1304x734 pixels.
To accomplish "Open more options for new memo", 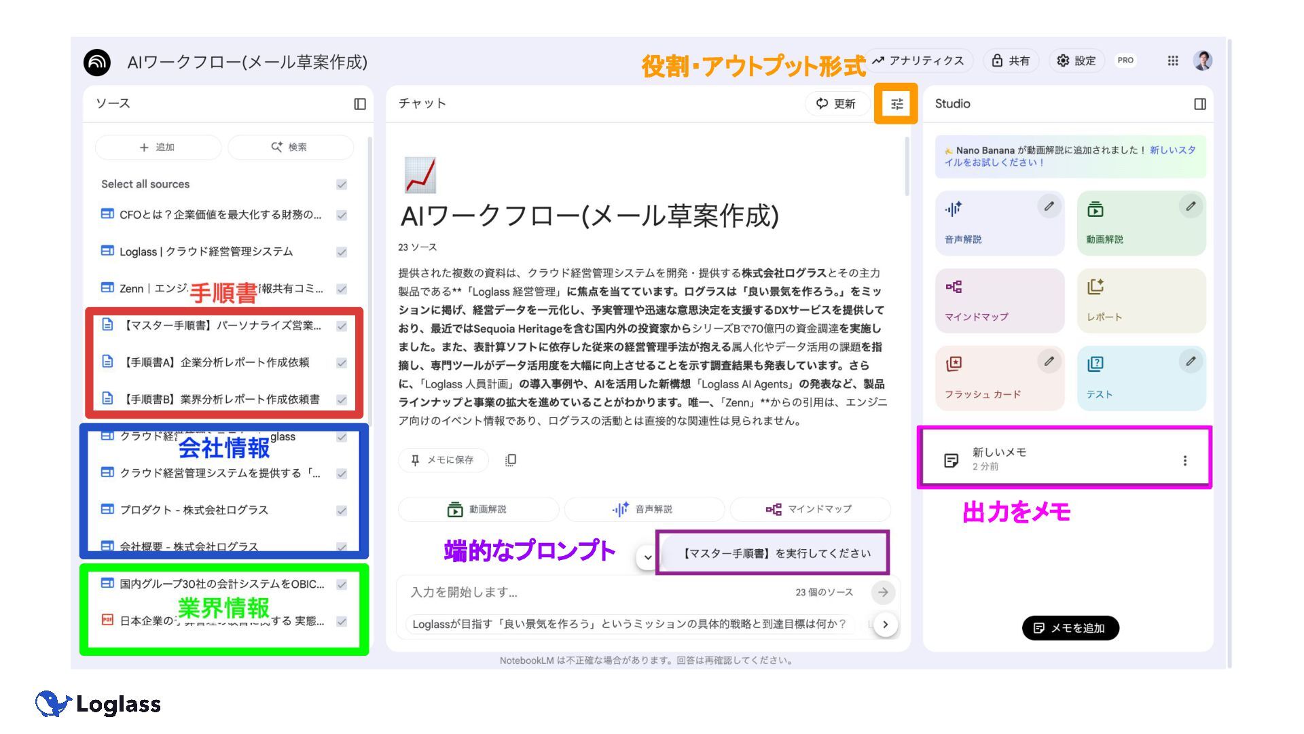I will click(x=1184, y=460).
